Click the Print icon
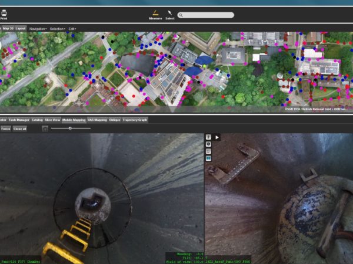 (4, 15)
